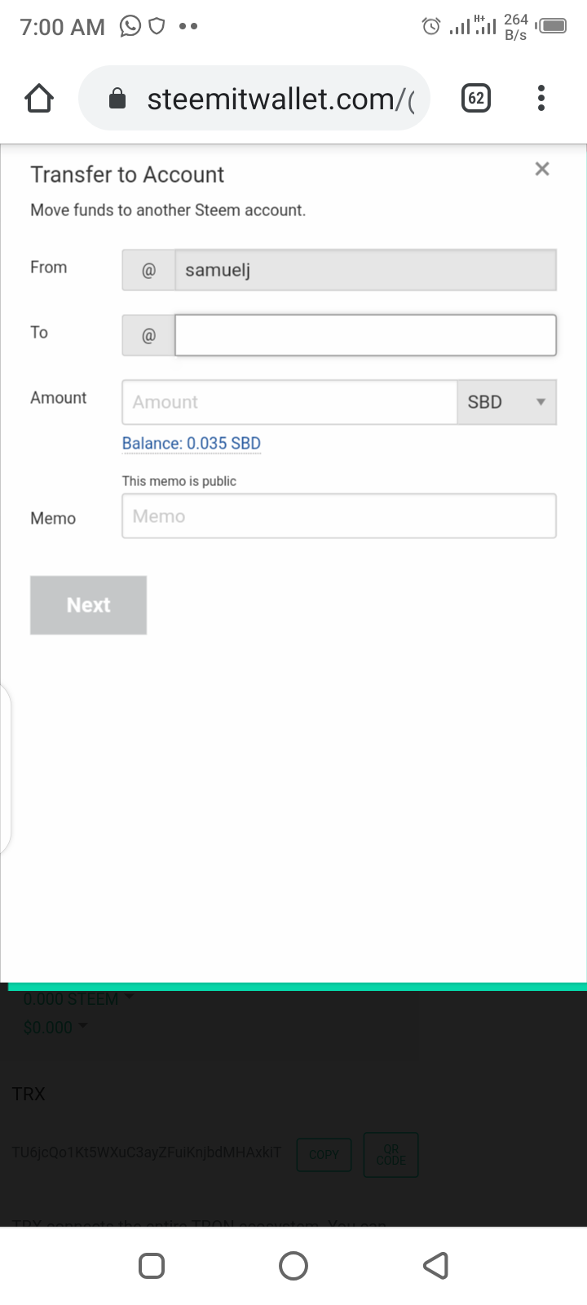Tap the lock icon in the address bar
Screen dimensions: 587x1305
(117, 99)
